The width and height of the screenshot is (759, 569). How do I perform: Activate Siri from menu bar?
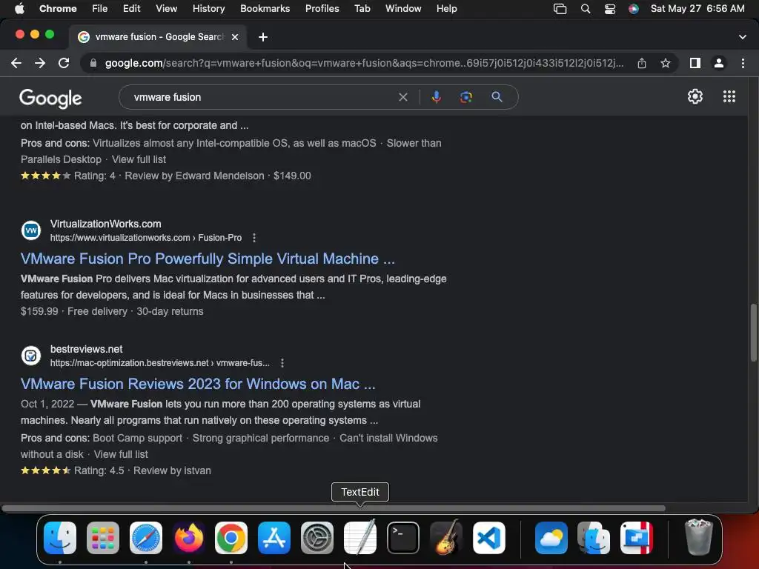(x=634, y=9)
